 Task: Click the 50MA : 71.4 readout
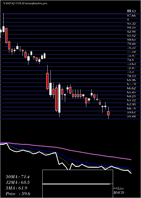(17, 177)
